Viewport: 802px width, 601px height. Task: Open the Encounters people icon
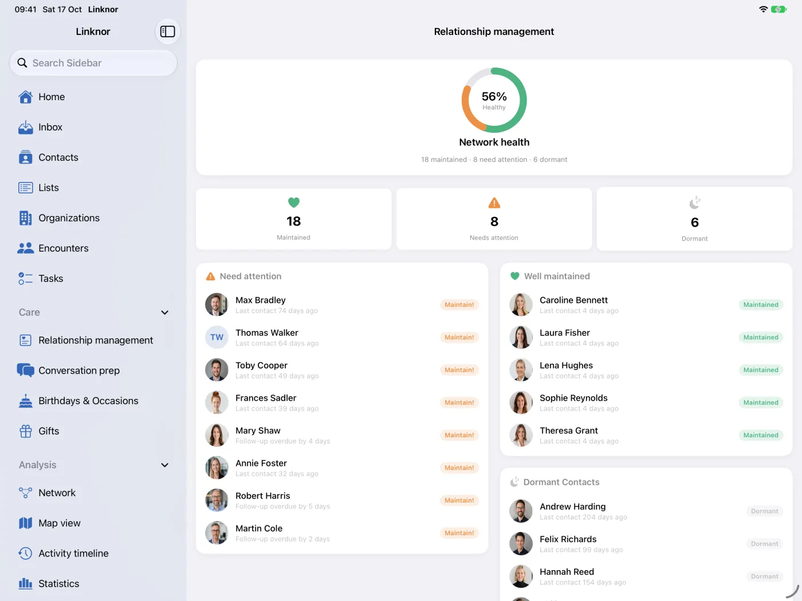click(26, 248)
